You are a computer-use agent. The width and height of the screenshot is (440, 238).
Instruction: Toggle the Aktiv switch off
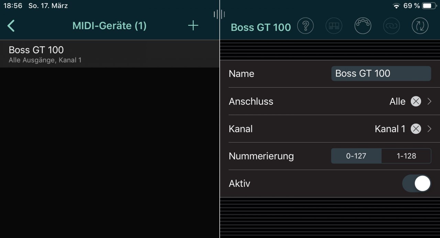417,183
